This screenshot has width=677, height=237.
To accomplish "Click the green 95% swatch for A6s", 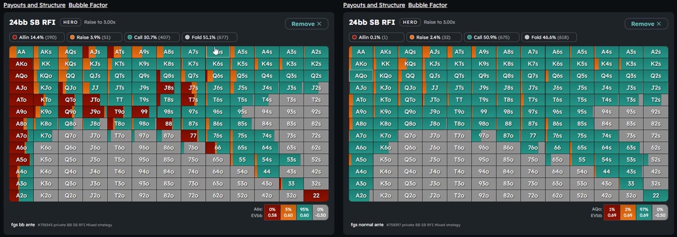I will point(305,211).
